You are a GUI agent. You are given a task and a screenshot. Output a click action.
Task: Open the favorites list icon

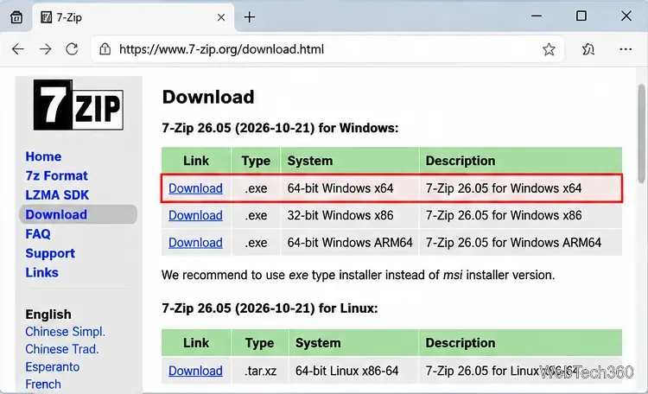point(588,49)
